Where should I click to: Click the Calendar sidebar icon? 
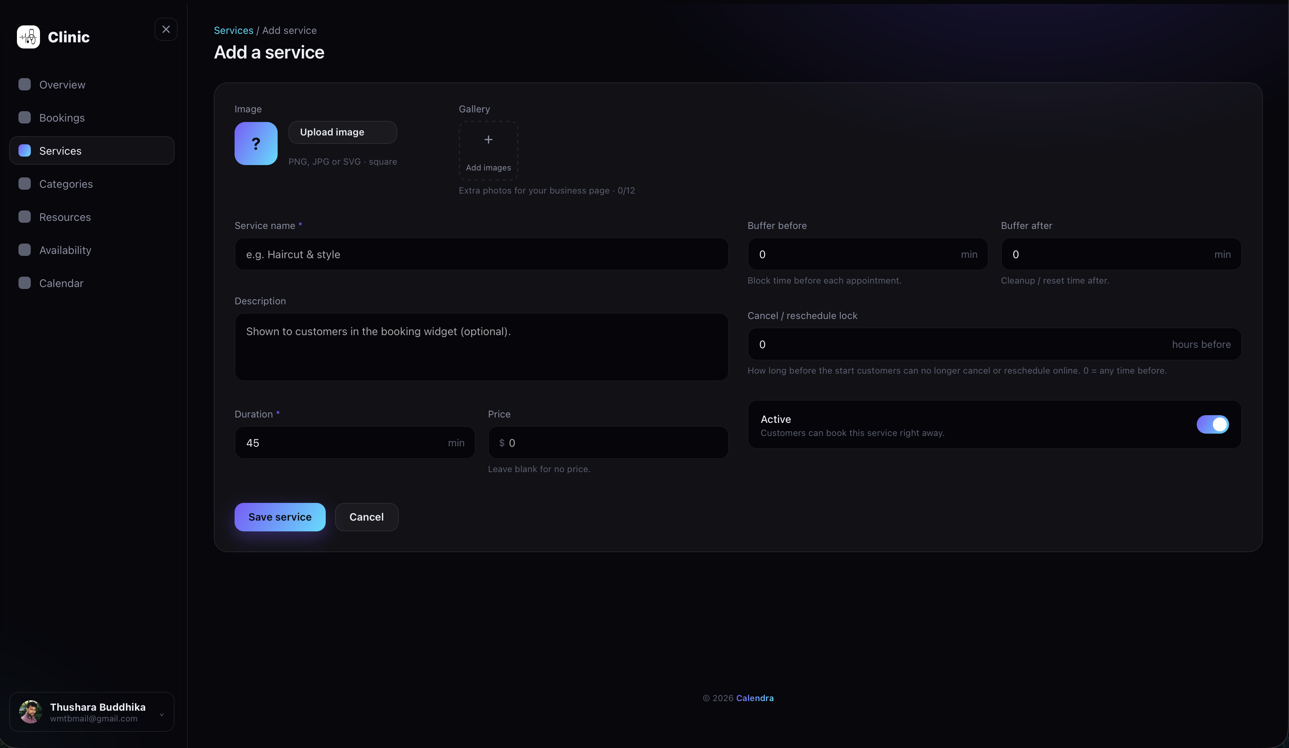click(x=25, y=283)
